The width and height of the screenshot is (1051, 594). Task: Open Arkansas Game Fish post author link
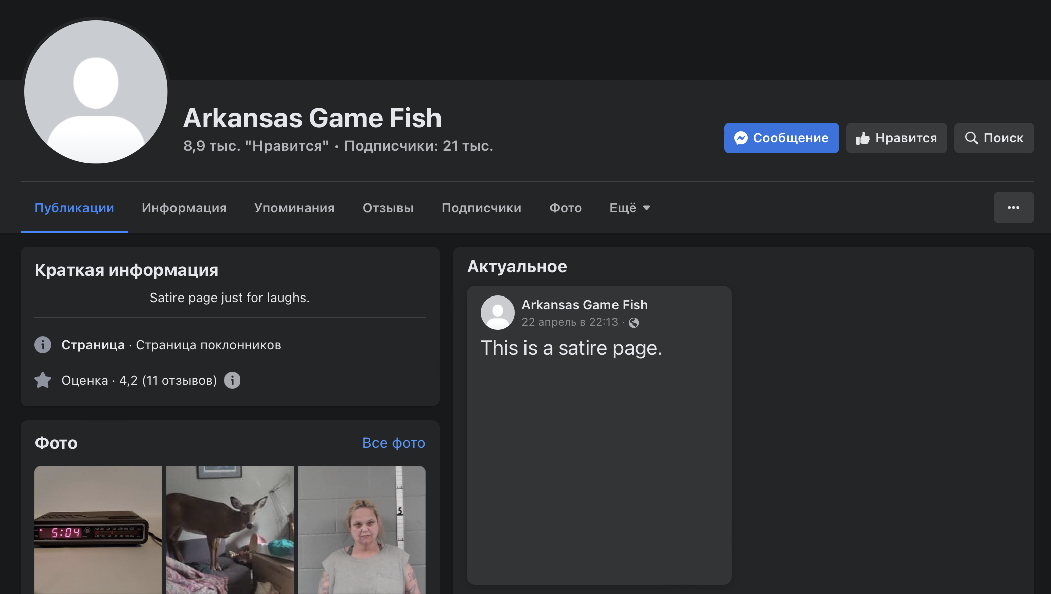[x=585, y=305]
